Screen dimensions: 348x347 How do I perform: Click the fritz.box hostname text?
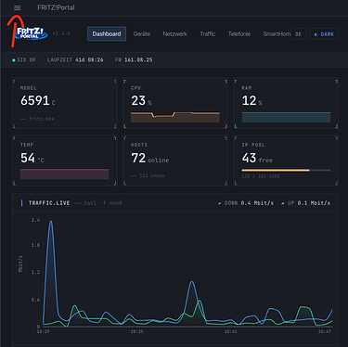coord(41,119)
